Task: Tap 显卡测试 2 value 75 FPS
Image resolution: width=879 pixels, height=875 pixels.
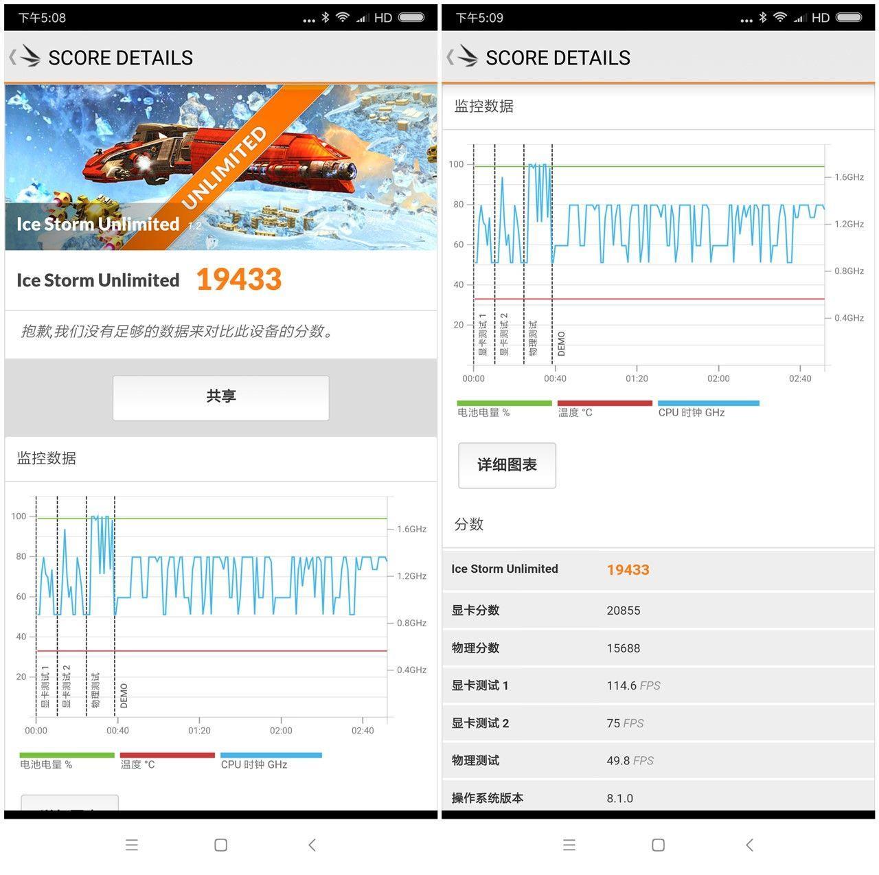Action: pyautogui.click(x=625, y=723)
